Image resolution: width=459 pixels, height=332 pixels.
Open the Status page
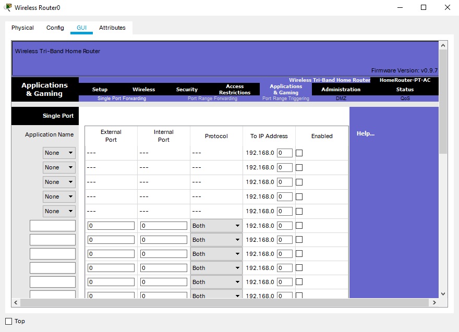click(405, 89)
